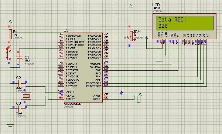Viewport: 222px width, 134px height.
Task: Select the LCD1 green display screen
Action: pyautogui.click(x=185, y=23)
